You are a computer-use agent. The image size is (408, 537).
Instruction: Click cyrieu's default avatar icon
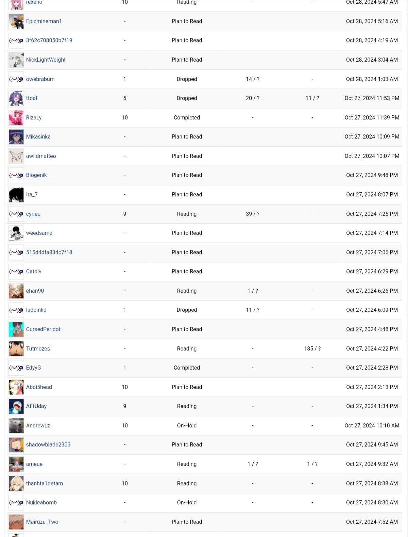(16, 214)
